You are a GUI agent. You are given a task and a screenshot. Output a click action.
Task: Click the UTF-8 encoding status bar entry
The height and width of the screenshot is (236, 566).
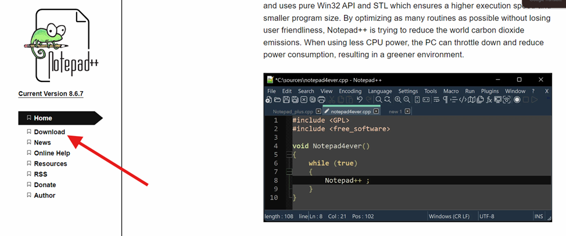point(486,216)
